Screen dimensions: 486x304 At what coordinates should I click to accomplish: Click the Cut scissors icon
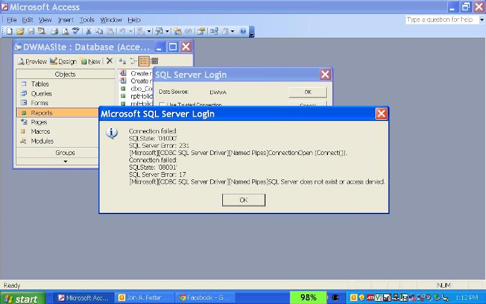[x=89, y=31]
